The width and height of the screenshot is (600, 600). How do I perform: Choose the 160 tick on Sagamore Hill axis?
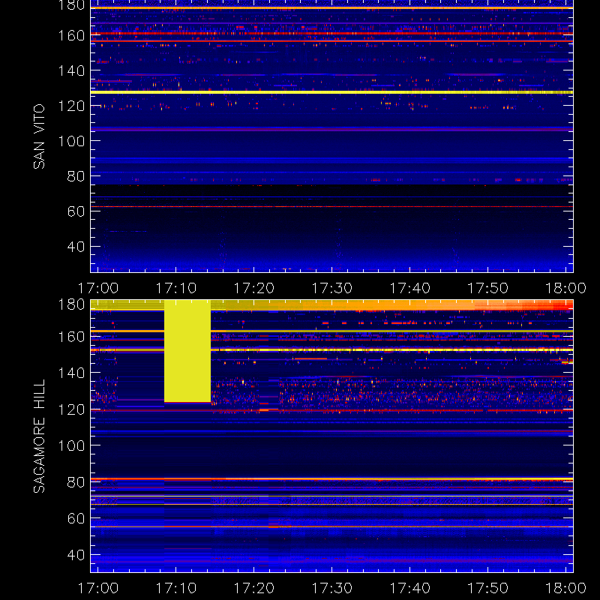coord(71,337)
